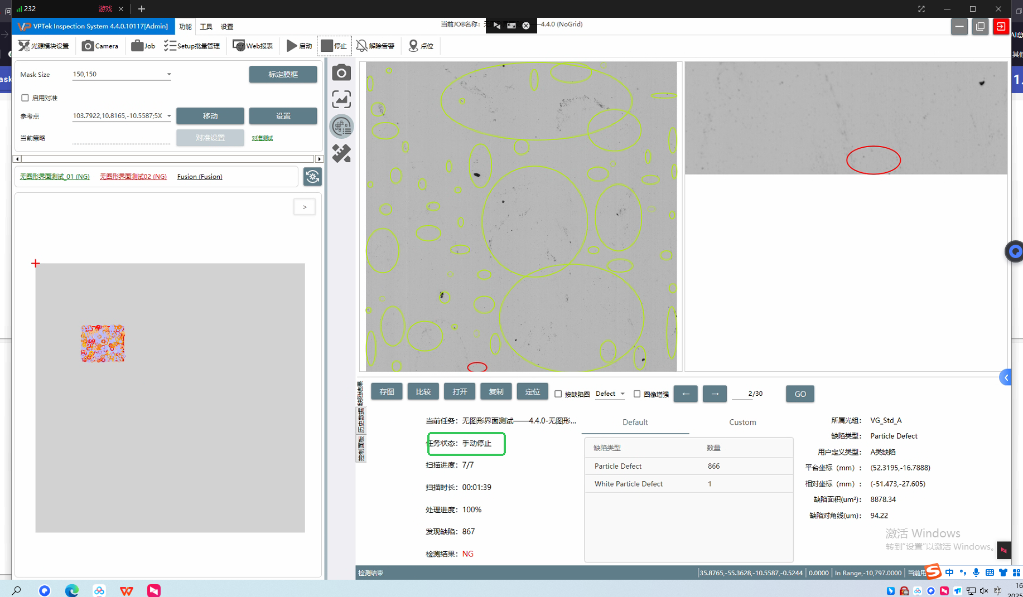Screen dimensions: 1023x597
Task: Select vertical tab 缺陷结果
Action: click(x=360, y=394)
